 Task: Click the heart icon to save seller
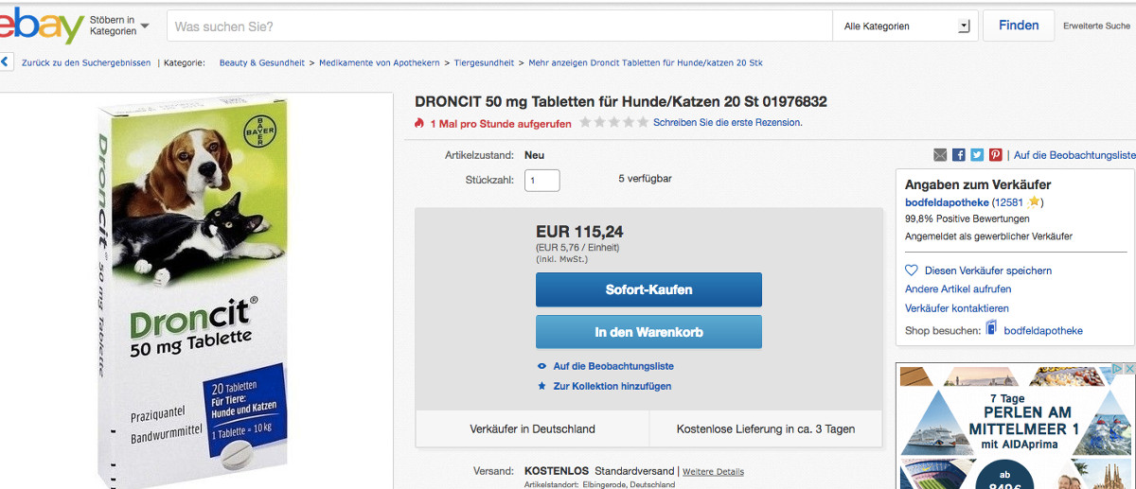912,271
